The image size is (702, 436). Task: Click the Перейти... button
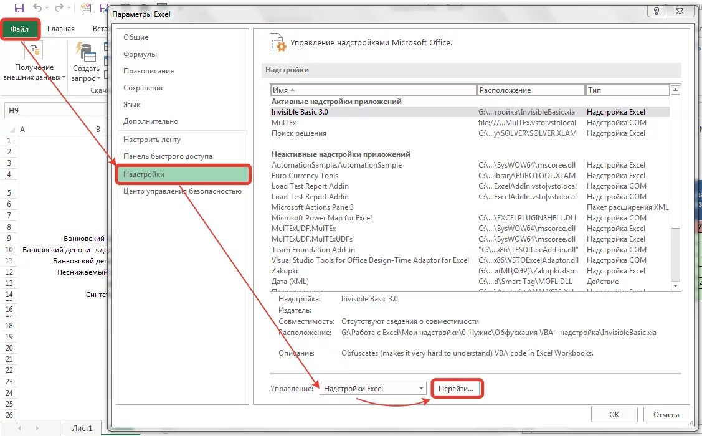pos(456,389)
